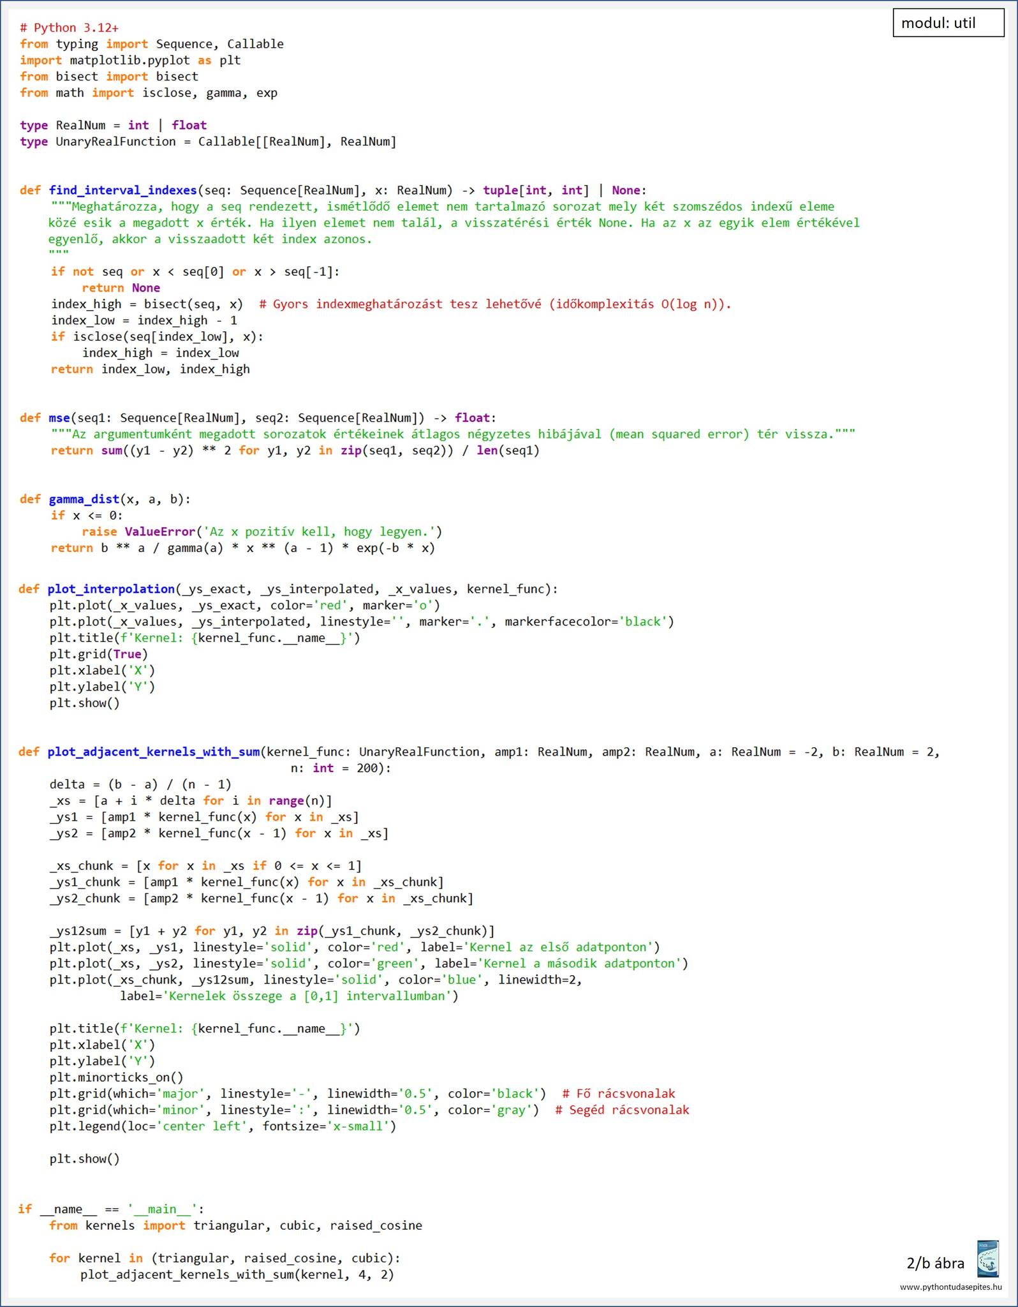Click the plt.grid(which='major' line
Viewport: 1018px width, 1307px height.
[298, 1094]
